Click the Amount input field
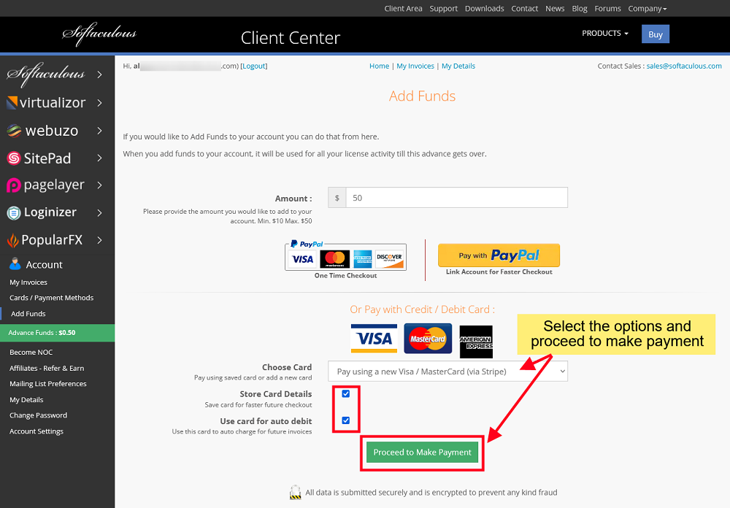The height and width of the screenshot is (508, 730). point(456,198)
